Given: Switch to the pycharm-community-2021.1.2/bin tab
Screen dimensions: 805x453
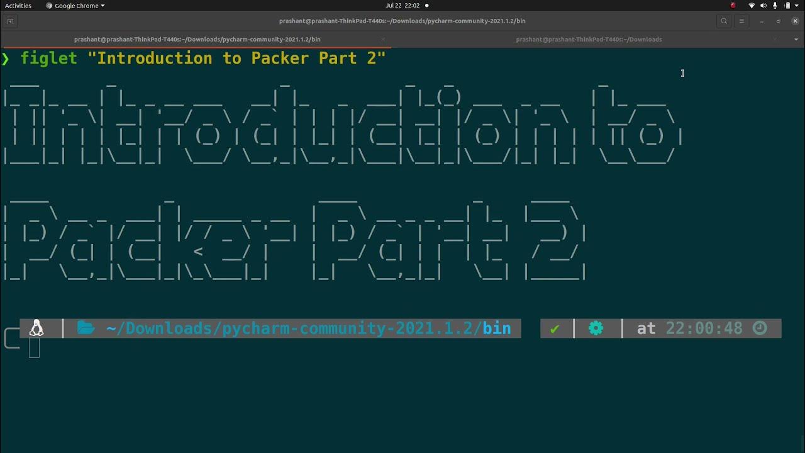Looking at the screenshot, I should 197,39.
